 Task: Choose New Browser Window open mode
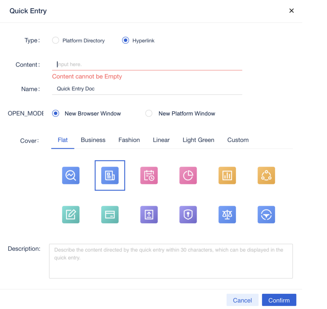point(56,113)
